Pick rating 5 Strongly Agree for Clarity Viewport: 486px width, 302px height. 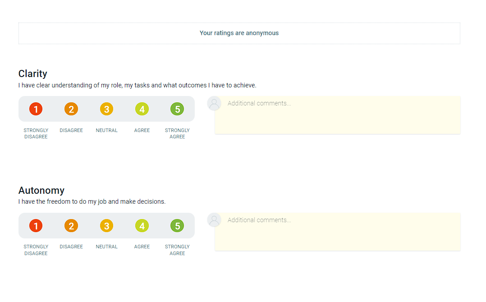coord(177,109)
